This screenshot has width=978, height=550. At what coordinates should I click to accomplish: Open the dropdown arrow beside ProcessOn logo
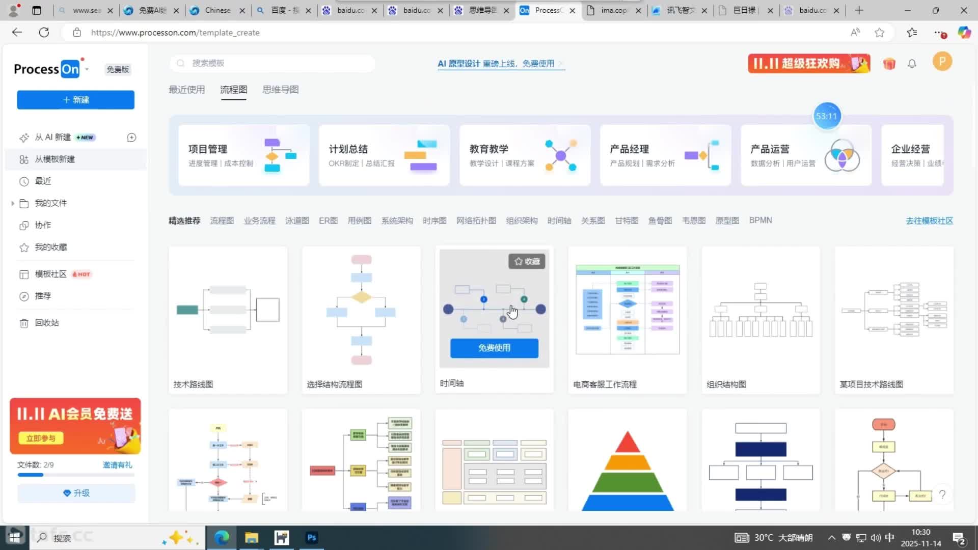87,69
